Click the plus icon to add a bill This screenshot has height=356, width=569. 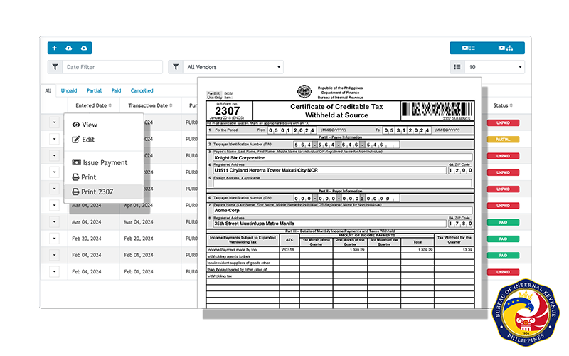pyautogui.click(x=55, y=48)
